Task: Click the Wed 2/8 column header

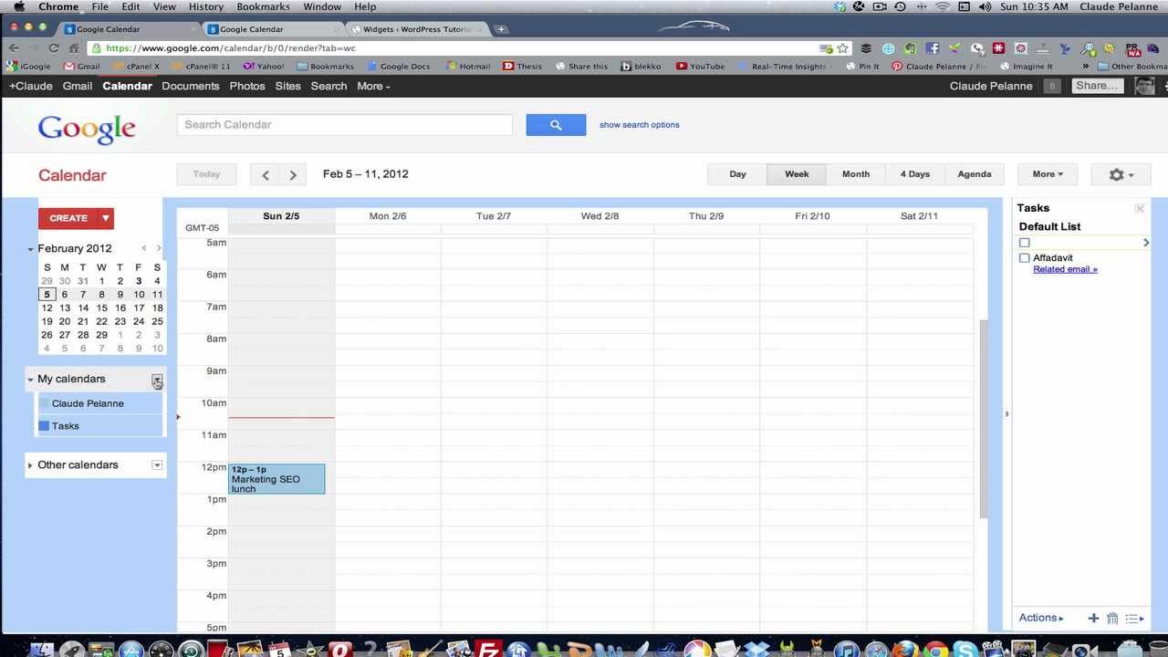Action: pyautogui.click(x=600, y=216)
